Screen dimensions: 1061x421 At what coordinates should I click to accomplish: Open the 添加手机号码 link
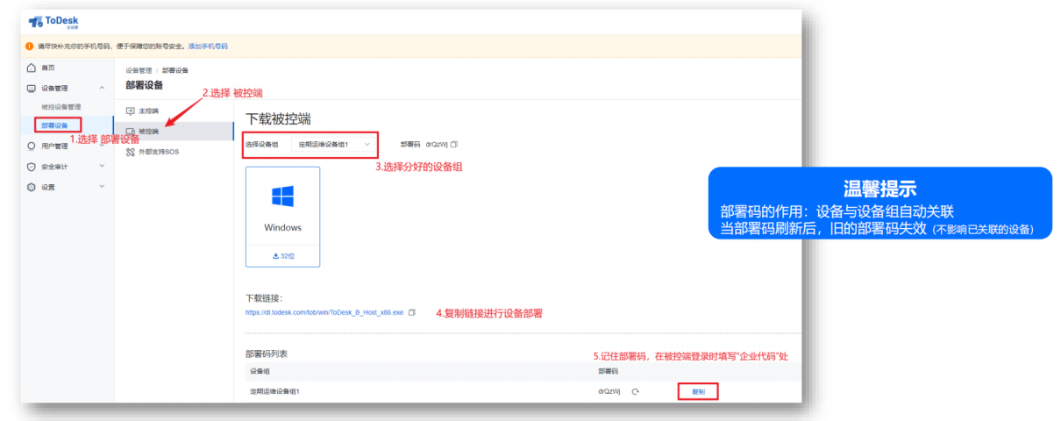[208, 46]
